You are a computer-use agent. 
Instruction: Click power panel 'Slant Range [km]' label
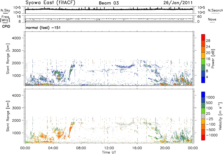(8, 59)
